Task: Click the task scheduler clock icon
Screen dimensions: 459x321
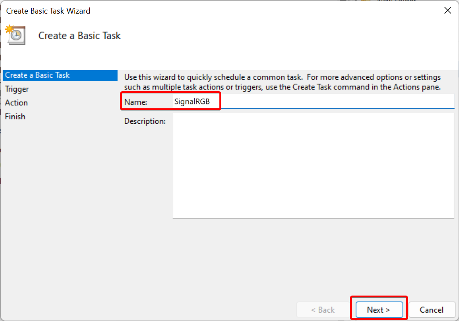Action: coord(15,35)
